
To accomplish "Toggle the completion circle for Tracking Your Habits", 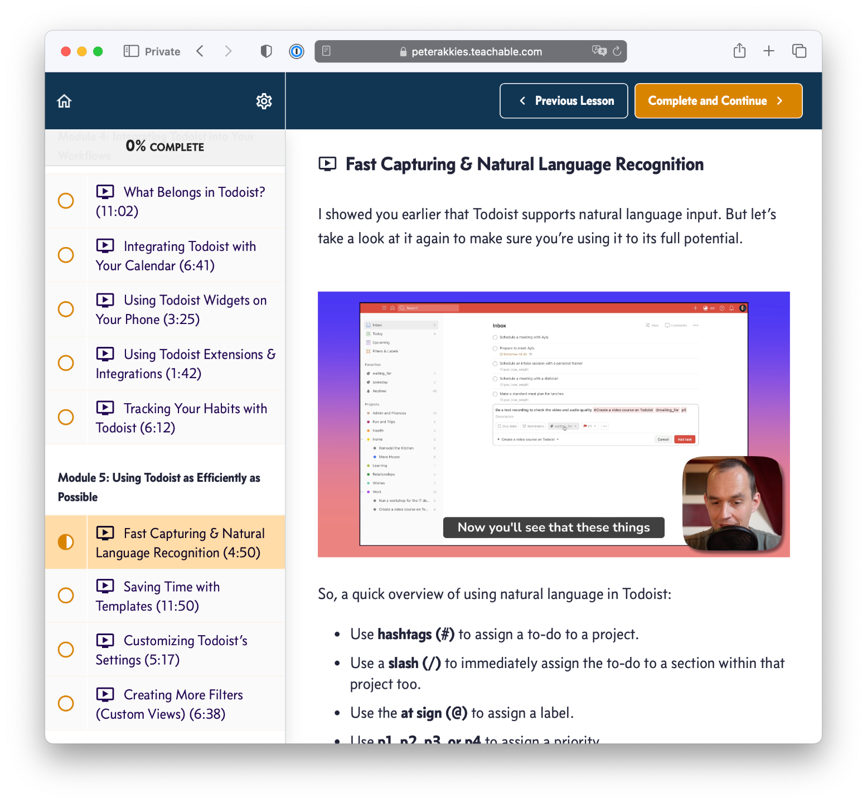I will 66,417.
